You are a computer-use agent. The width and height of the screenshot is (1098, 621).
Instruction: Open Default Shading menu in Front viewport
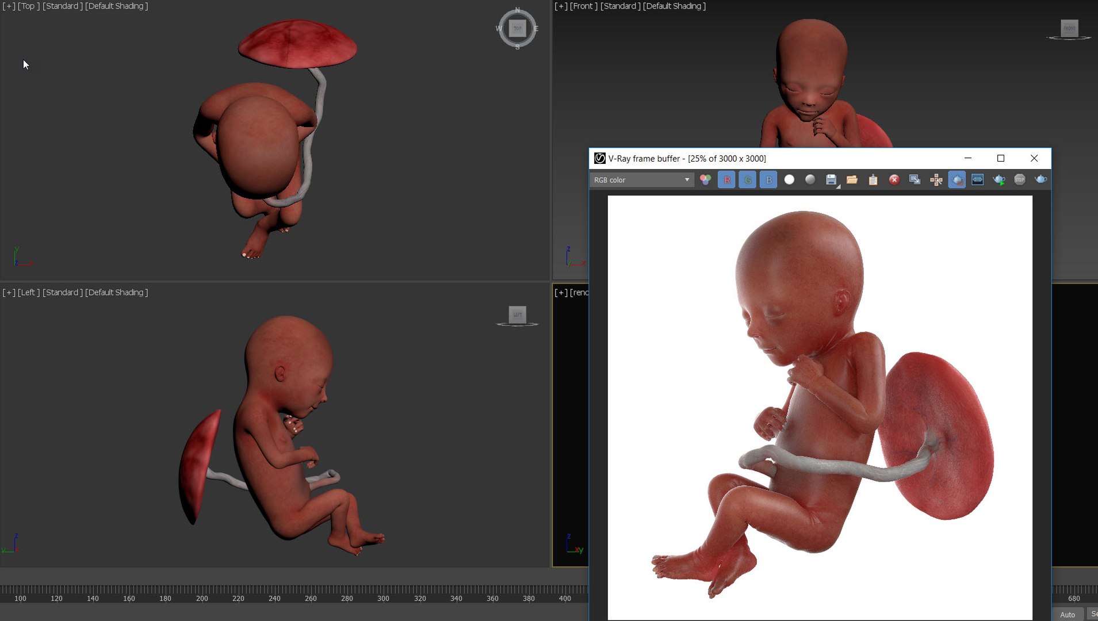675,6
